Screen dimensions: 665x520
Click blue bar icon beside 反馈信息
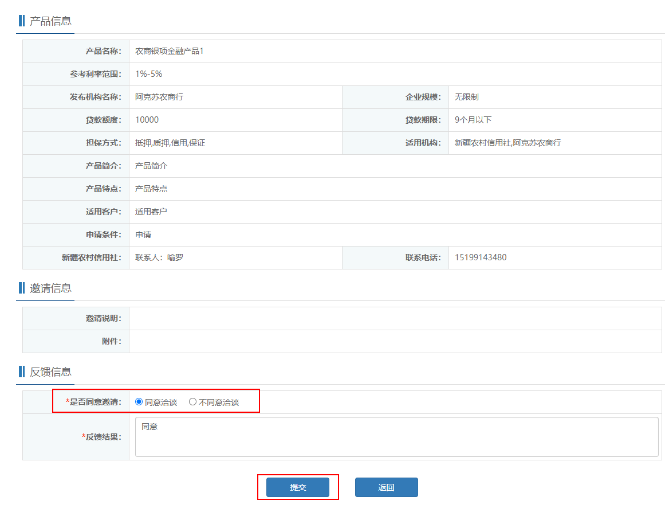click(x=22, y=372)
